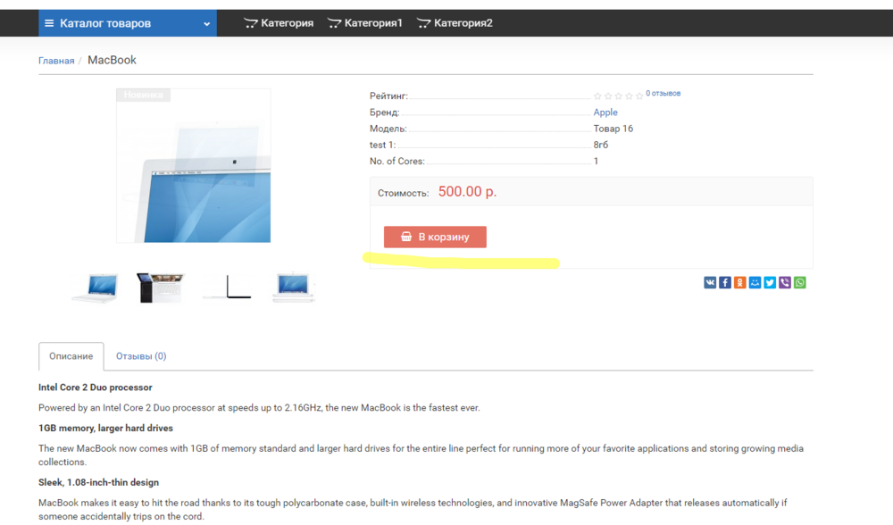Click cart icon beside Категория
This screenshot has height=525, width=893.
[251, 23]
